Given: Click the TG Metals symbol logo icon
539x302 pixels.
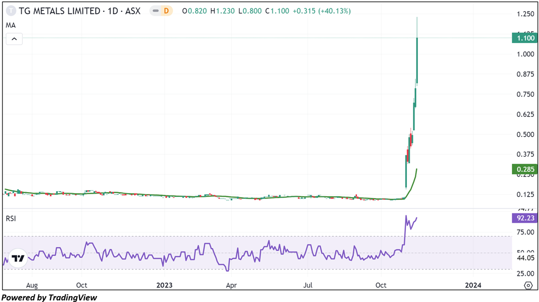Looking at the screenshot, I should click(x=11, y=11).
